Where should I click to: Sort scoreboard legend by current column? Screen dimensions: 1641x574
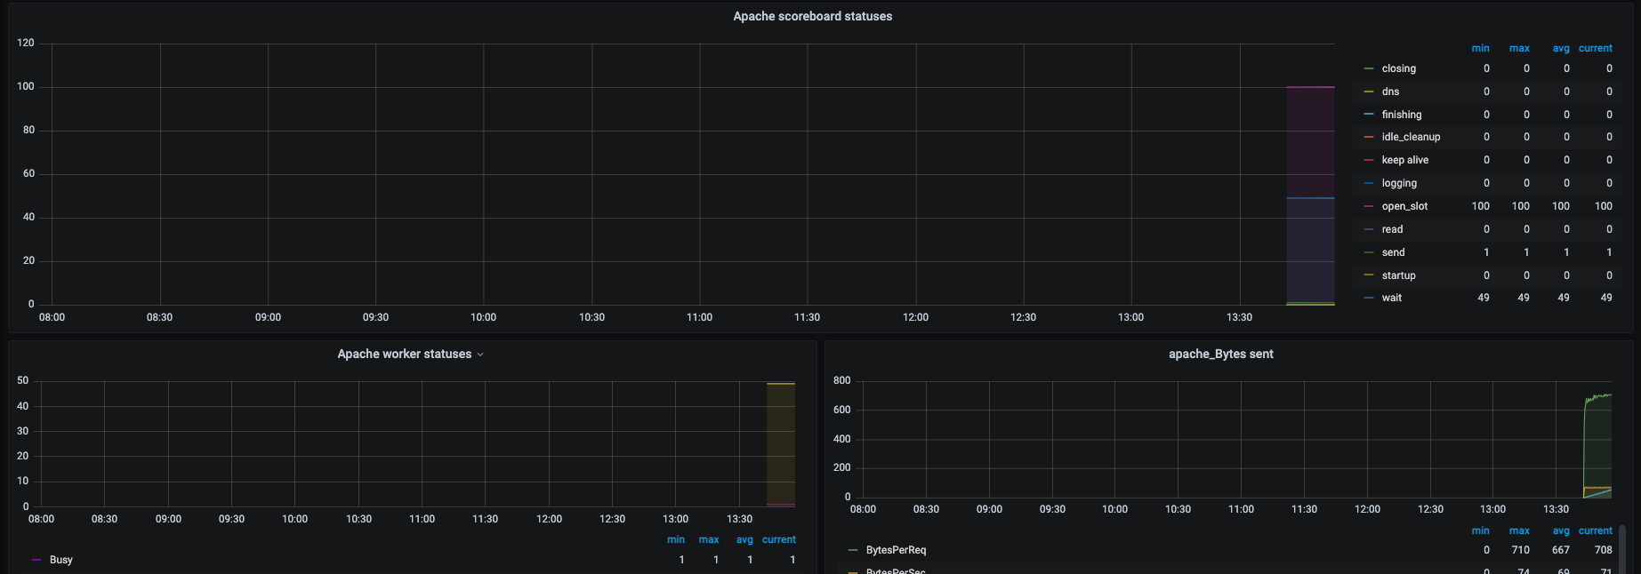[x=1595, y=48]
